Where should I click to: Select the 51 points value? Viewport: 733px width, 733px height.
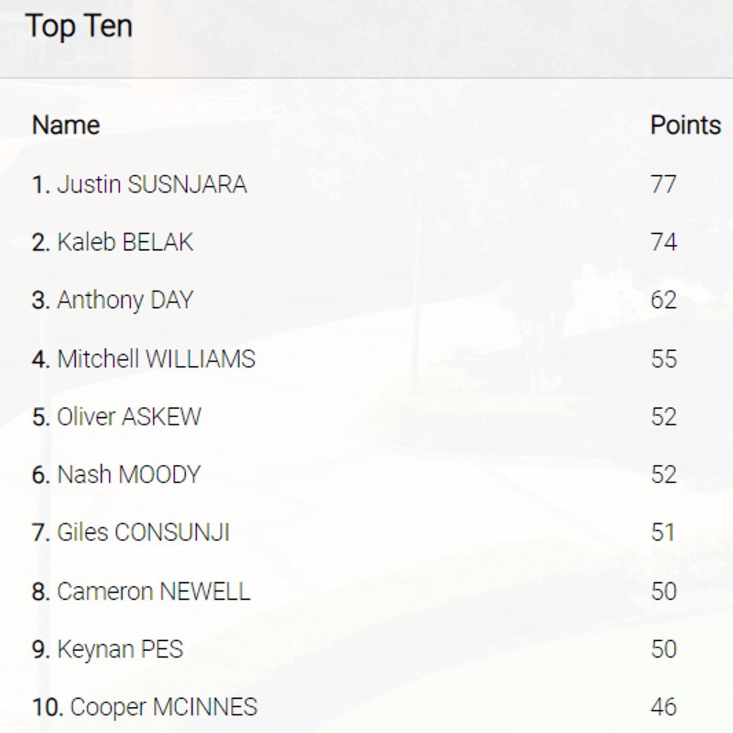(663, 533)
